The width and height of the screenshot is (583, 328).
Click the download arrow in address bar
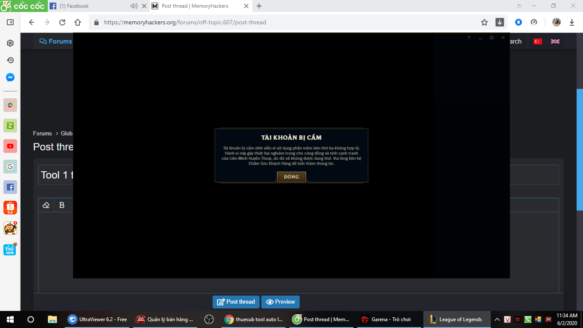point(500,22)
